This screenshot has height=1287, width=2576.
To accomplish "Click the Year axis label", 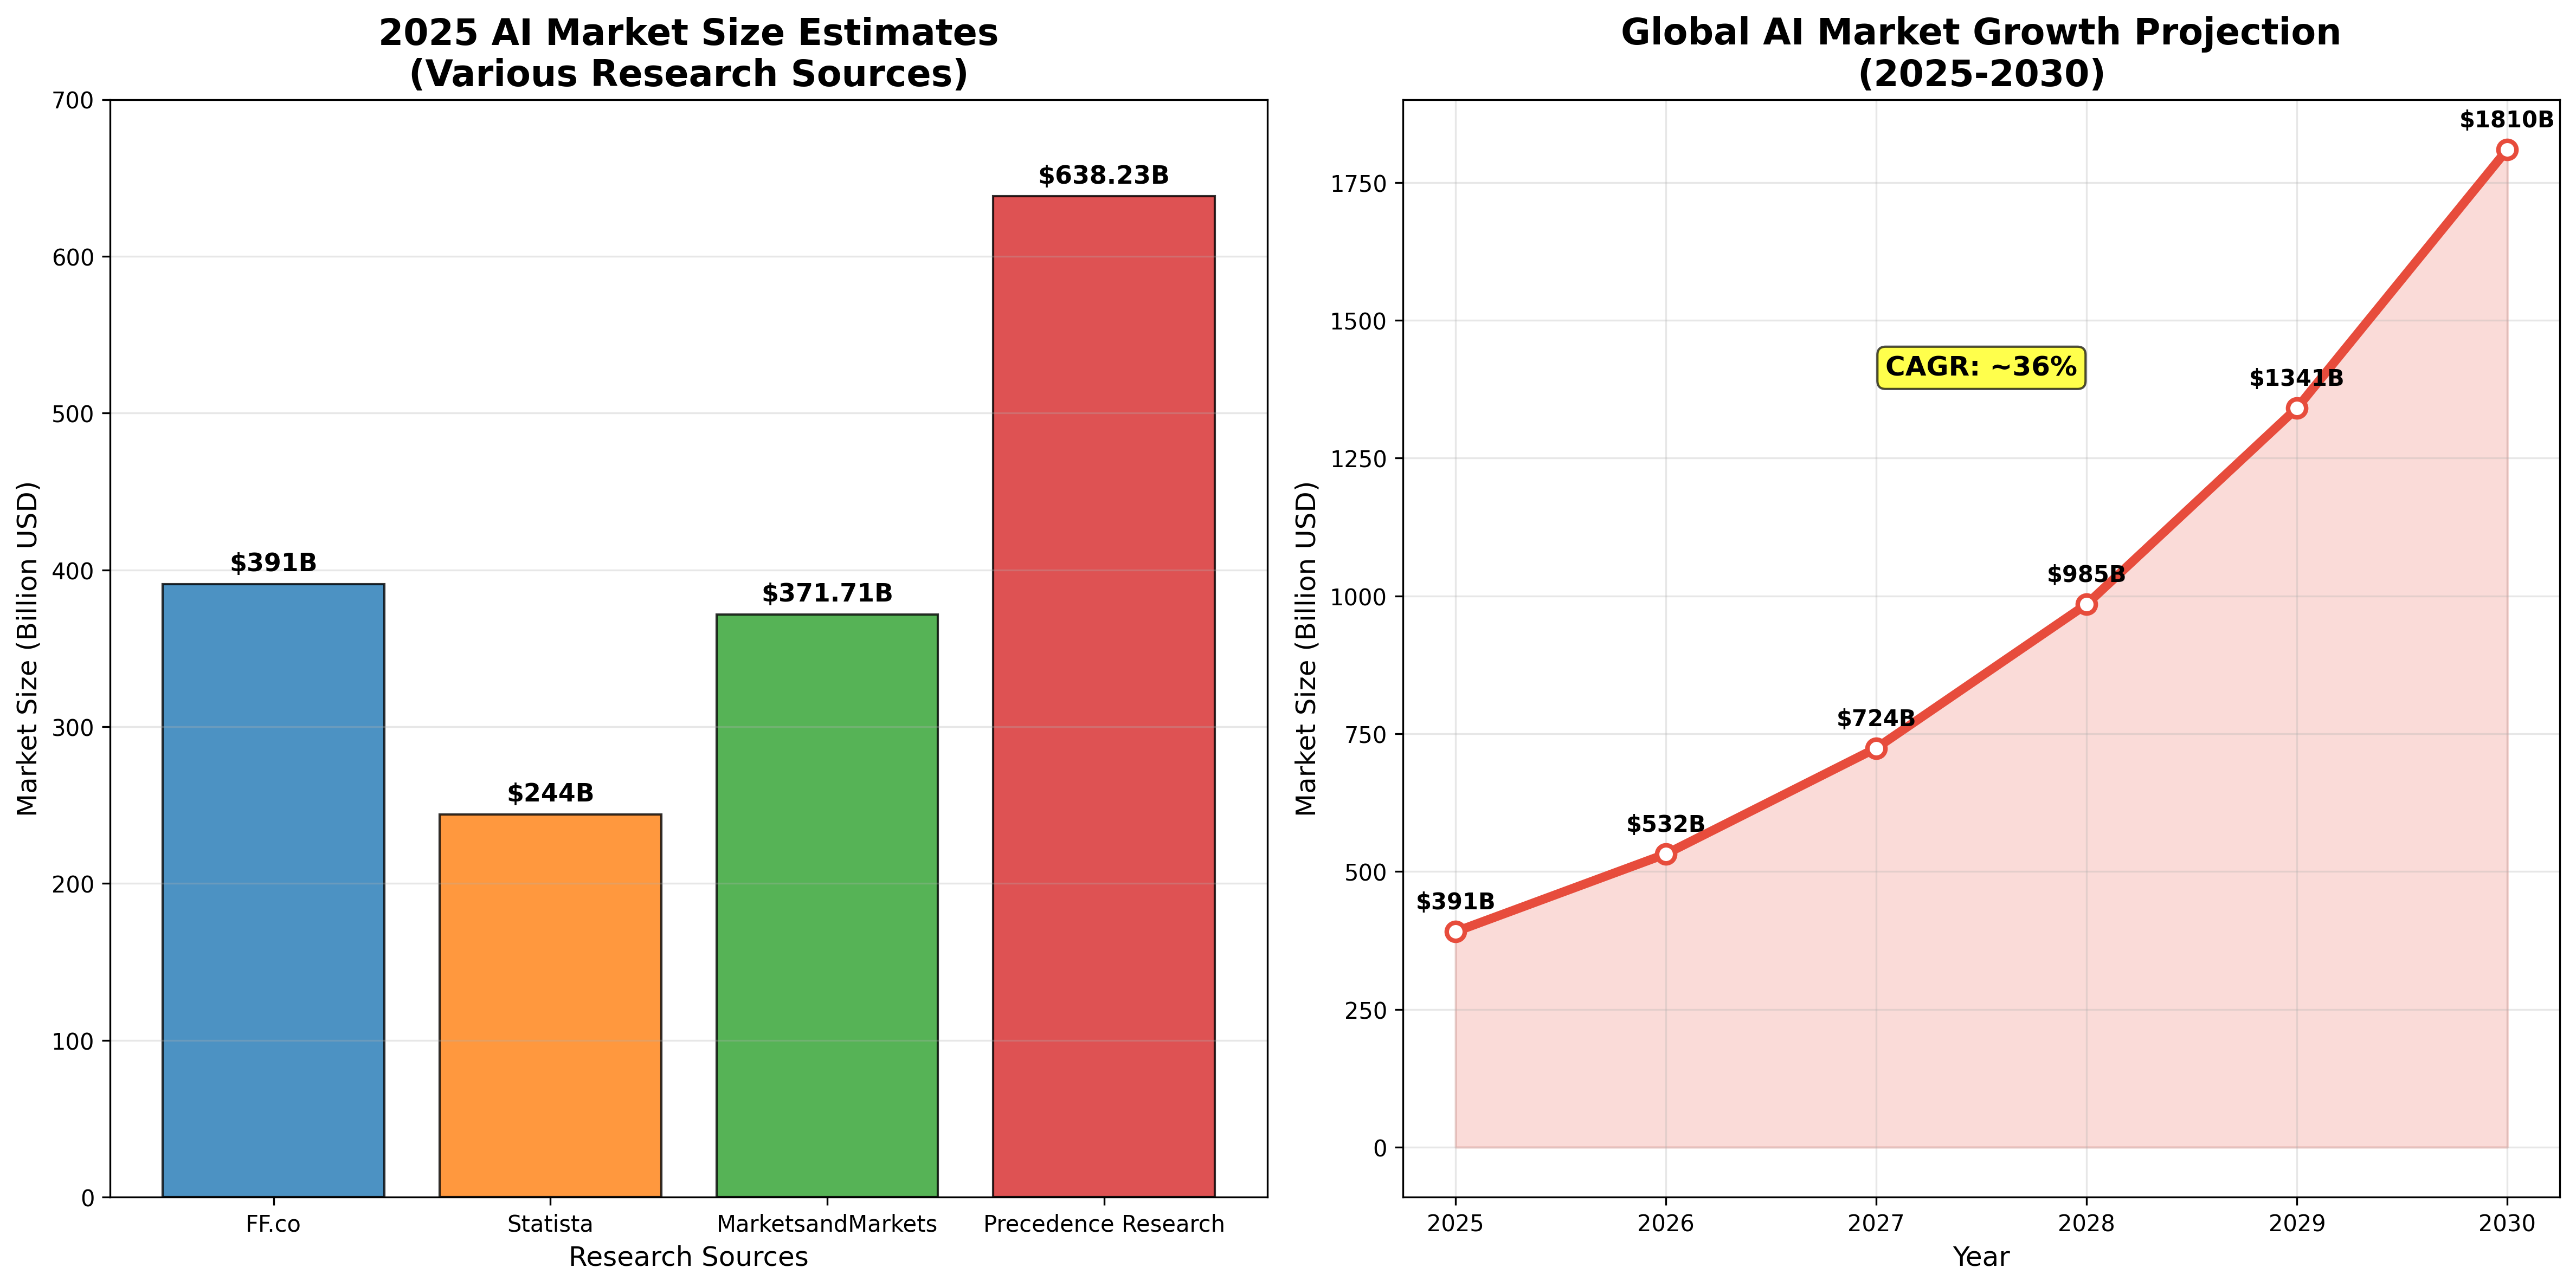I will (1980, 1257).
